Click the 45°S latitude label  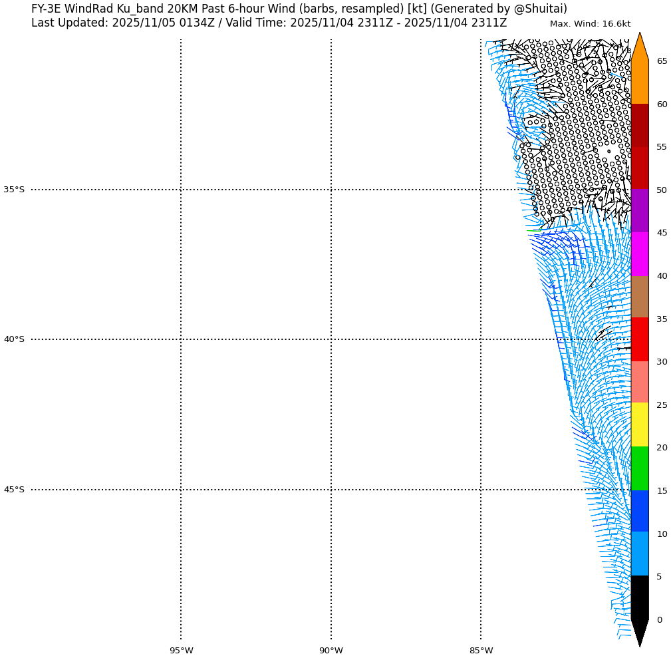pyautogui.click(x=14, y=490)
